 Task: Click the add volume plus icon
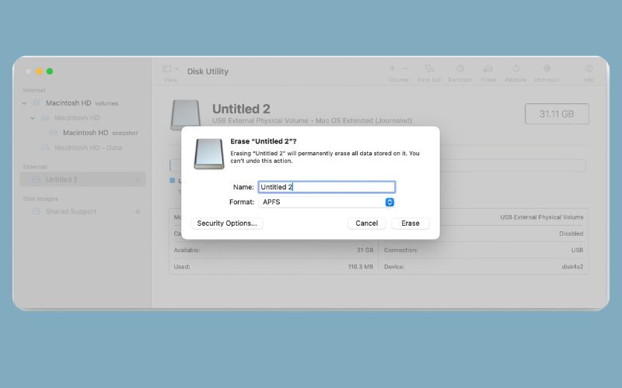pos(393,69)
